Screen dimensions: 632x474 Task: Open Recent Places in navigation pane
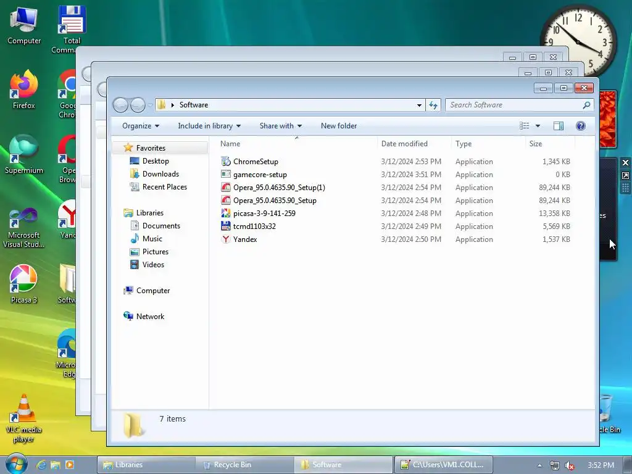(164, 186)
